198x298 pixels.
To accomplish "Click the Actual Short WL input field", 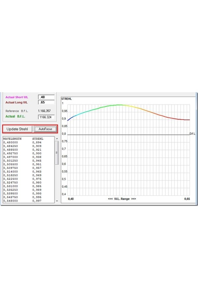I will click(x=46, y=97).
